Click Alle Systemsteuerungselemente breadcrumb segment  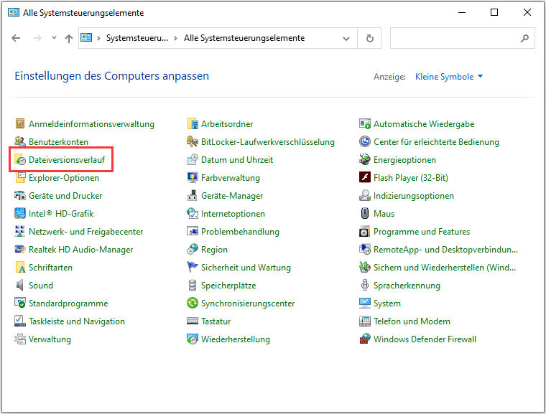click(244, 38)
